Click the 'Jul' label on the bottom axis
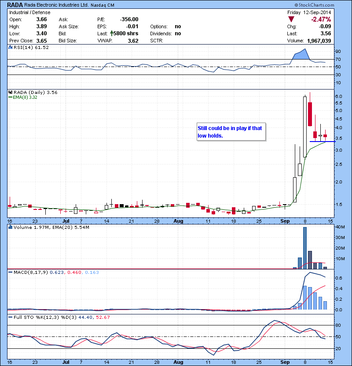This screenshot has height=366, width=352. click(x=66, y=362)
